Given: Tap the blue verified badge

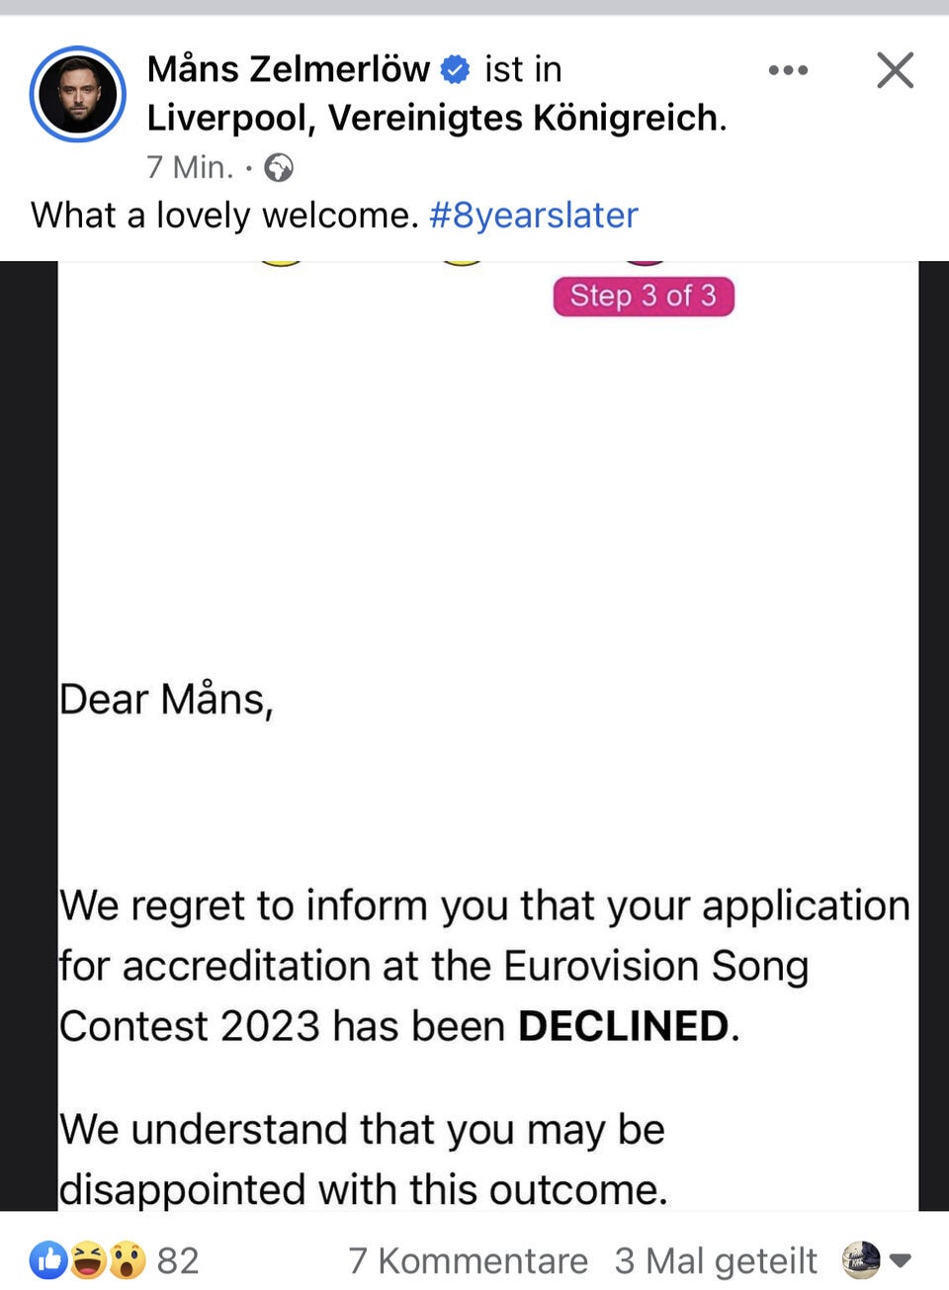Looking at the screenshot, I should tap(455, 70).
